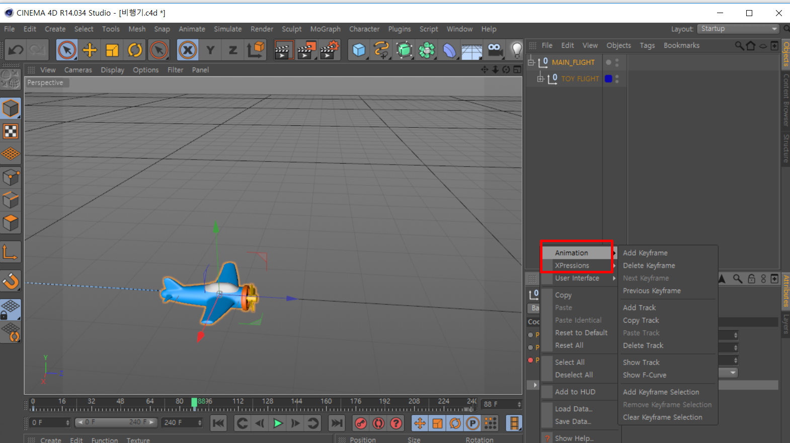
Task: Expand the XPressions submenu
Action: [579, 265]
